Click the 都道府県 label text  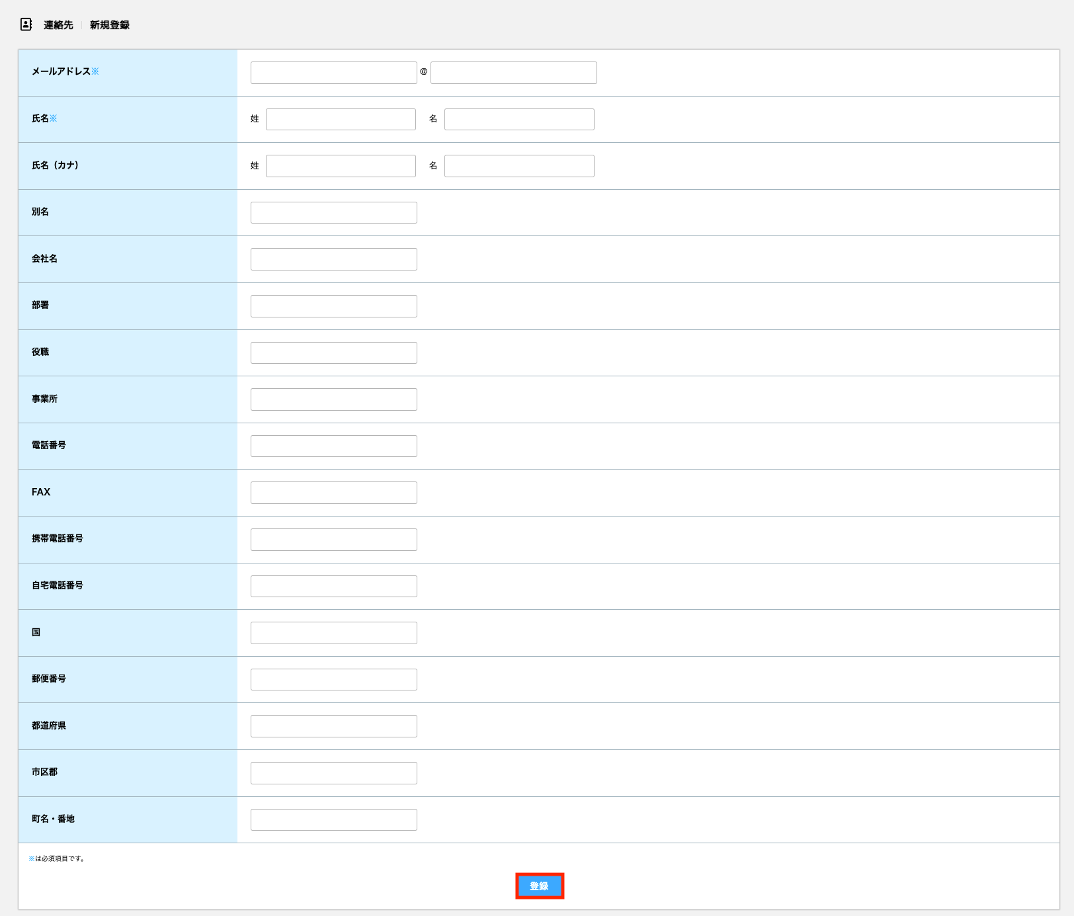click(x=49, y=726)
